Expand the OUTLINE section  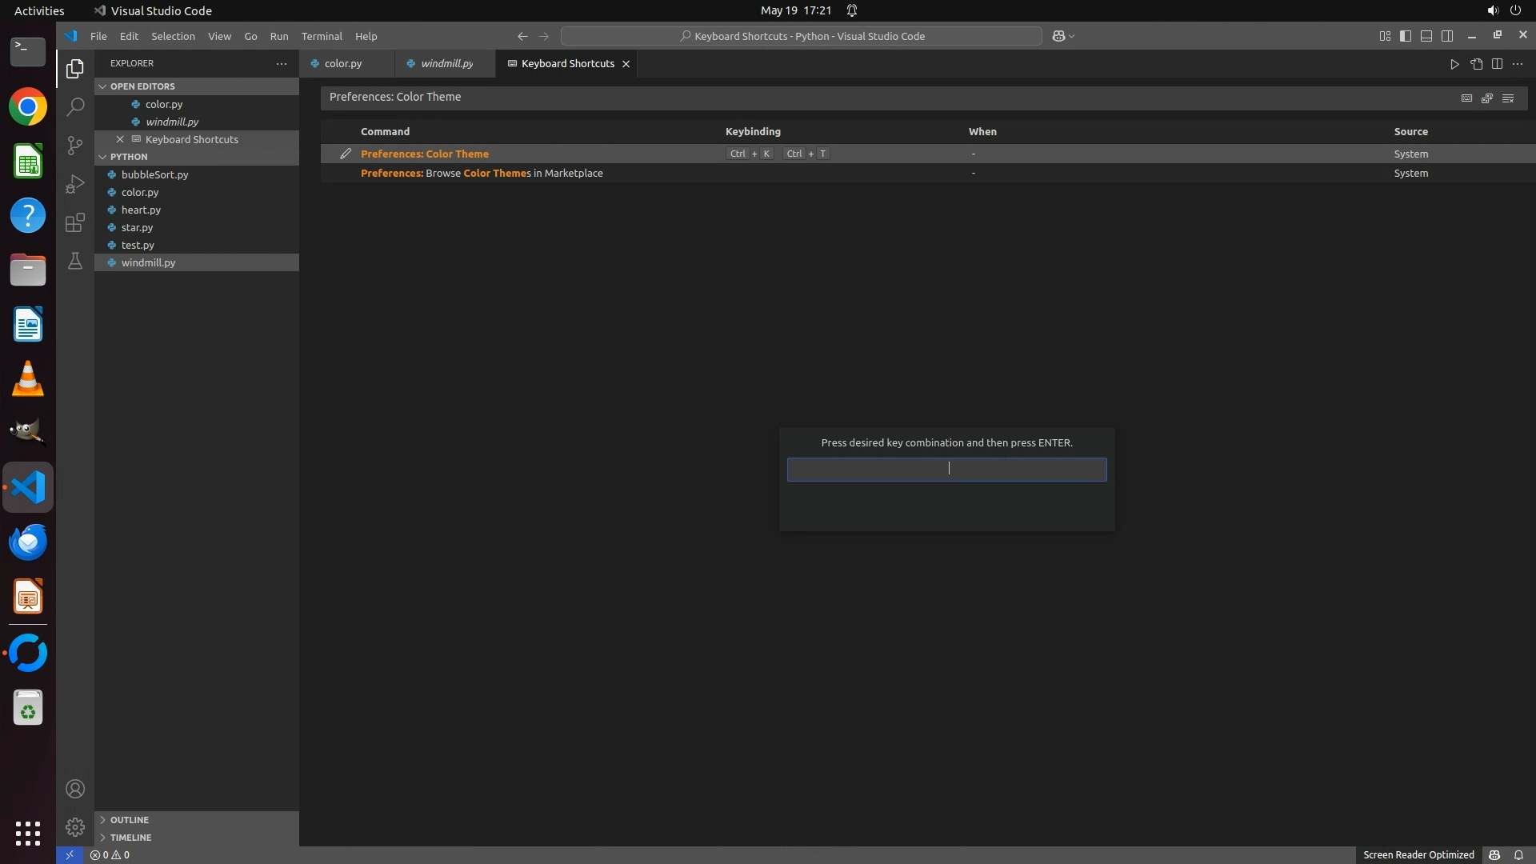pos(130,820)
